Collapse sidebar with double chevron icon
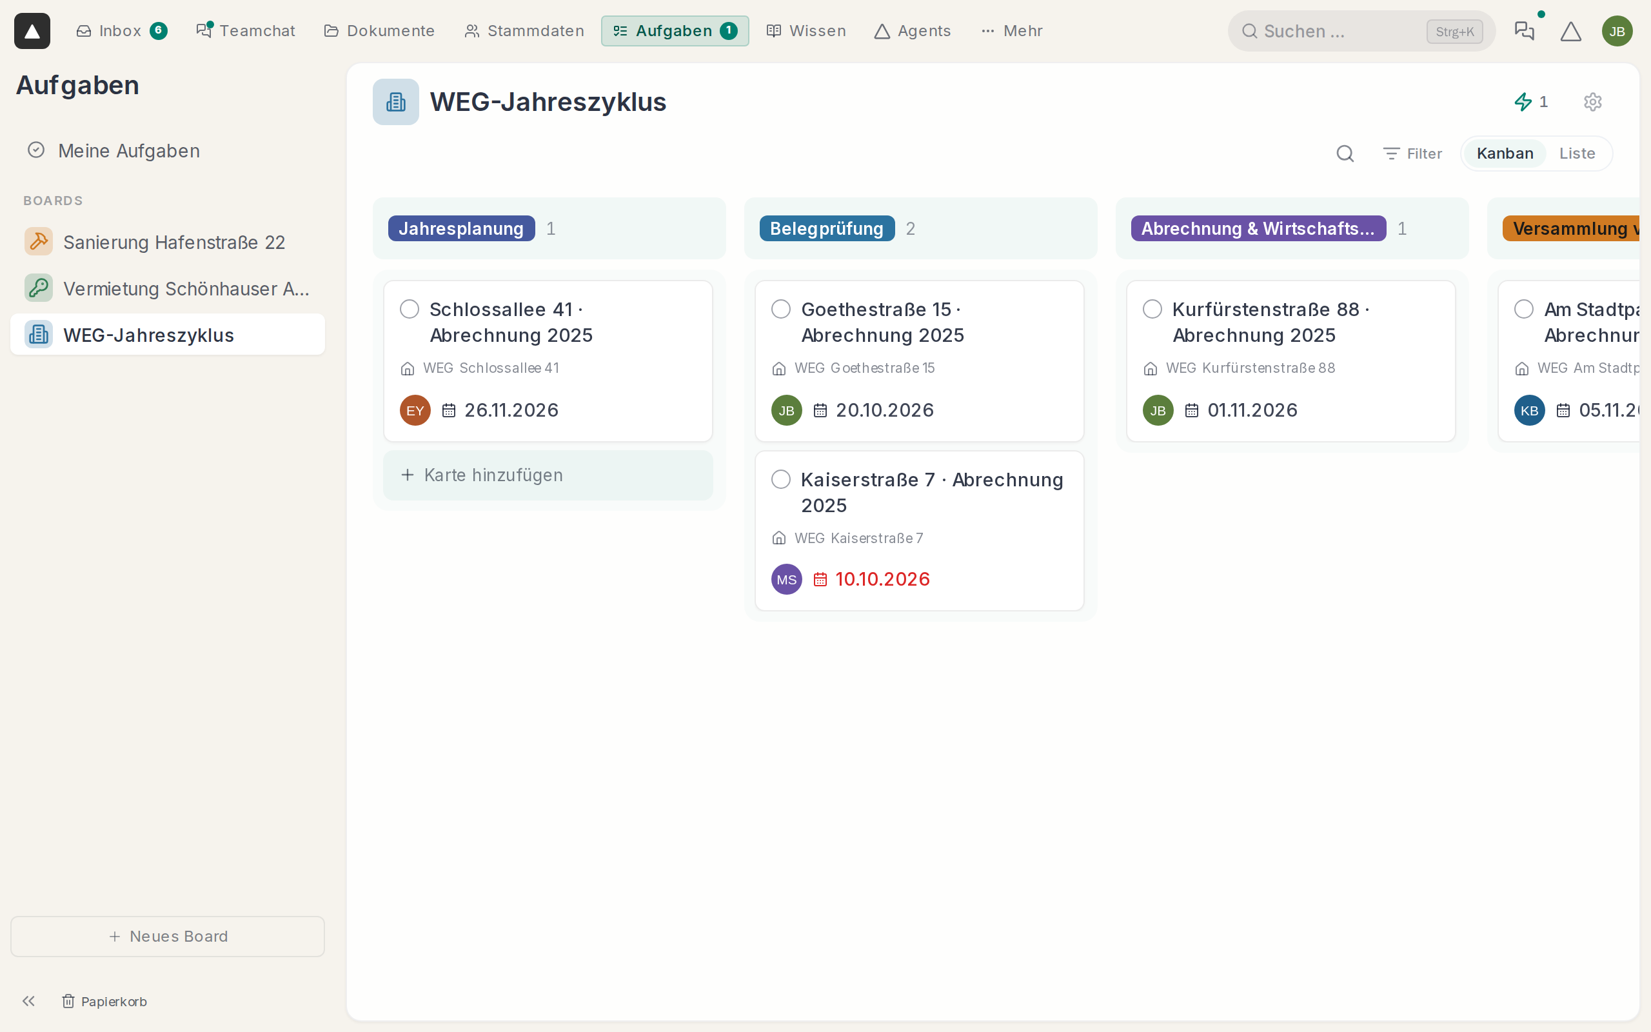This screenshot has height=1032, width=1651. pos(28,1000)
